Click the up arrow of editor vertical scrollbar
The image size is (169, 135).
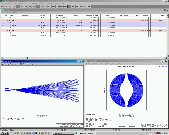pos(168,15)
